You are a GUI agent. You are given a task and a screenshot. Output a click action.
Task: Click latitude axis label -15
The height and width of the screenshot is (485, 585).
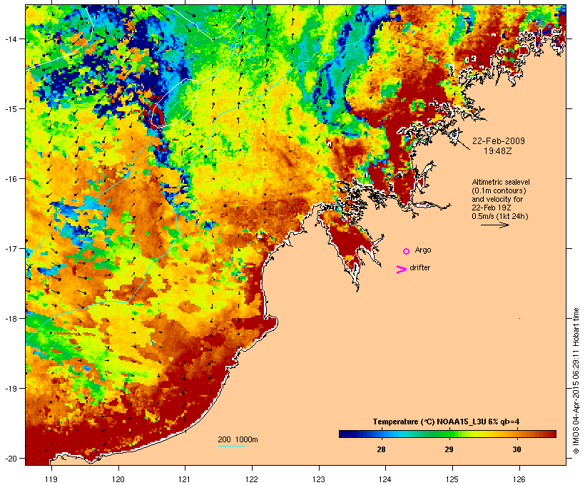[10, 108]
